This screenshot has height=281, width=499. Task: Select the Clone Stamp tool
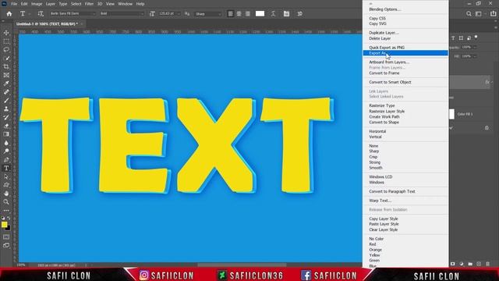point(6,109)
